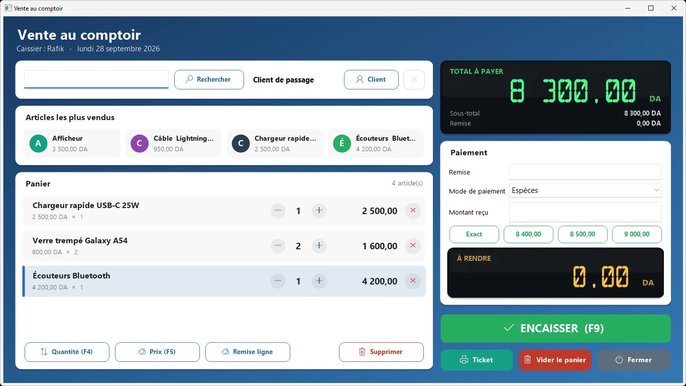The image size is (686, 386).
Task: Increase quantity of Verre trempé Galaxy A54
Action: (319, 246)
